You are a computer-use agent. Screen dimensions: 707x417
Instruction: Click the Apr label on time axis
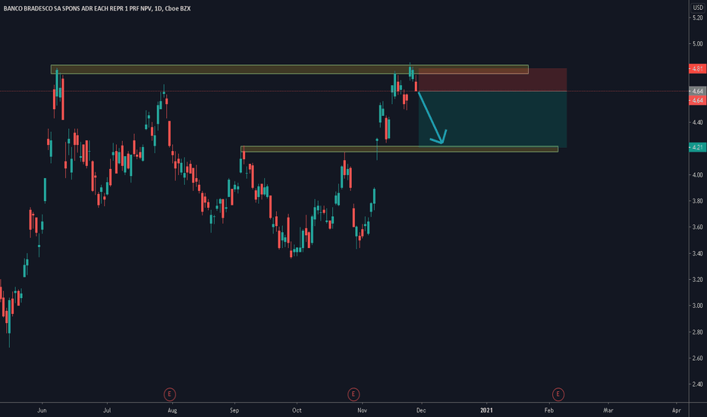click(x=677, y=410)
